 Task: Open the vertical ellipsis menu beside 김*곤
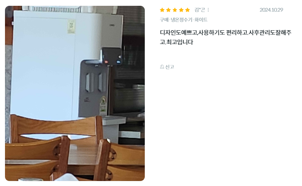(208, 10)
